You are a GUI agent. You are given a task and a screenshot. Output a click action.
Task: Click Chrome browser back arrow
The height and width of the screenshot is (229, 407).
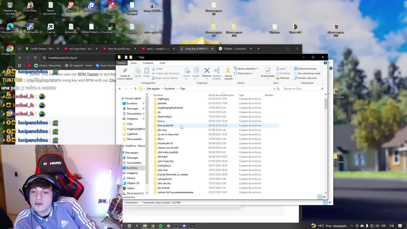pyautogui.click(x=20, y=58)
